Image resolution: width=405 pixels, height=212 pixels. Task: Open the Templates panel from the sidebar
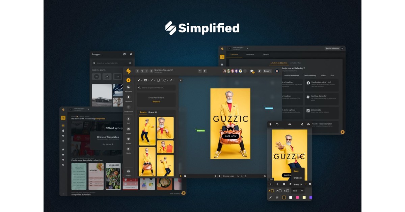128,97
